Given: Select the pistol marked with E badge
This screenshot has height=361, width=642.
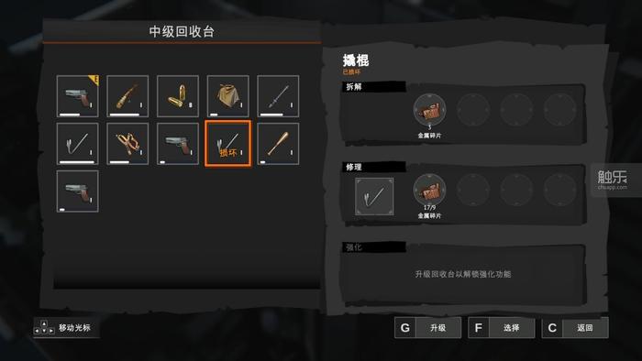Looking at the screenshot, I should pyautogui.click(x=78, y=96).
